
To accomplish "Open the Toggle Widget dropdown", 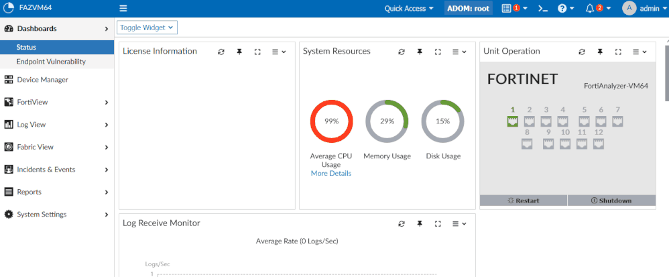I will [x=147, y=27].
